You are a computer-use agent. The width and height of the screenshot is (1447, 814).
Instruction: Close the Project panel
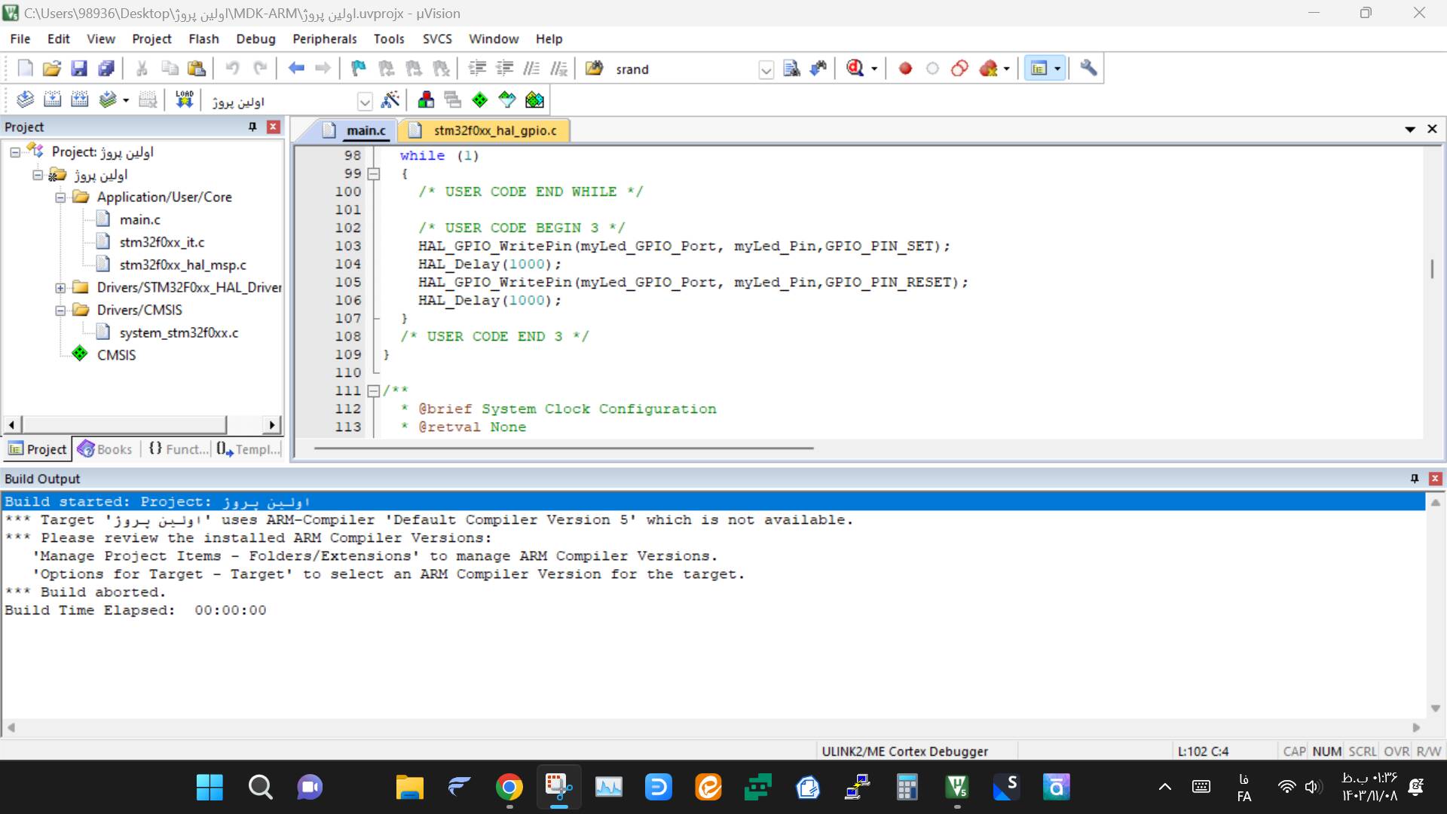point(274,127)
